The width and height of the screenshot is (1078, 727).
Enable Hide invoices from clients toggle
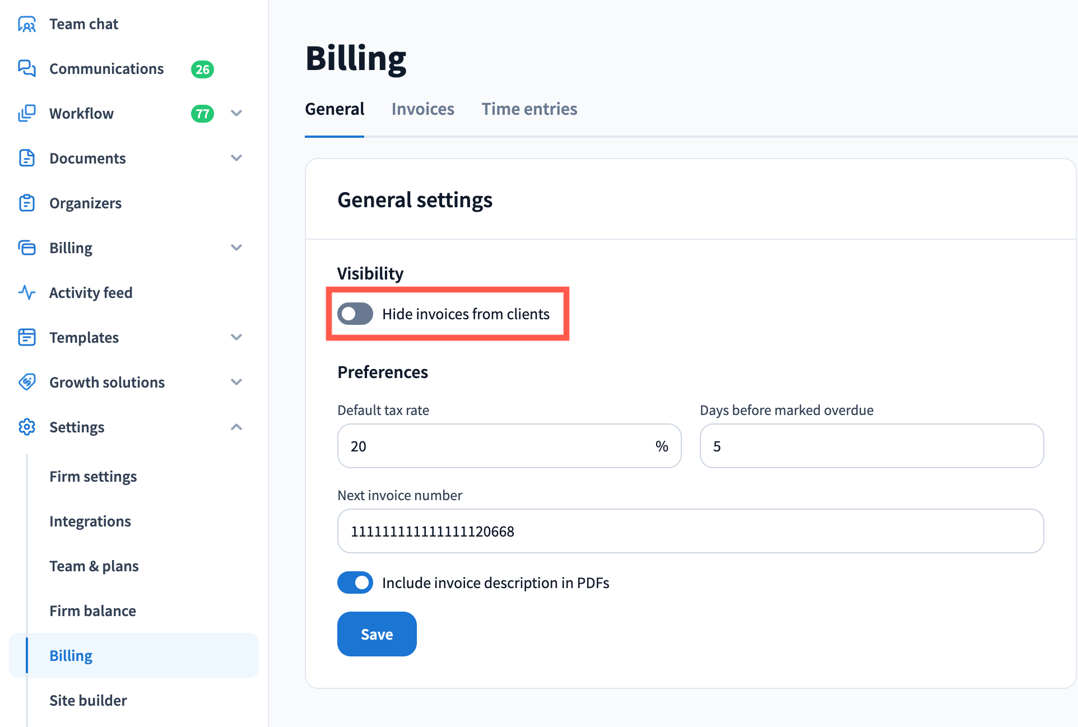[x=355, y=314]
